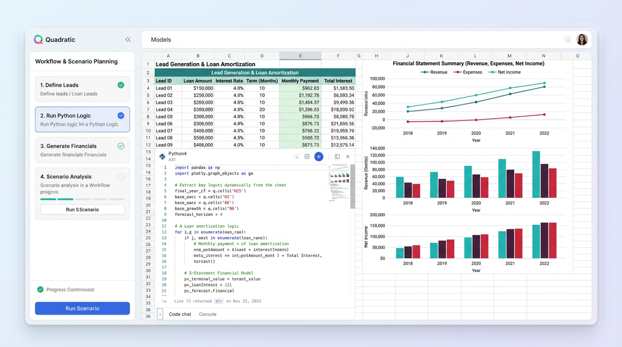This screenshot has width=622, height=347.
Task: Open the '3. Generate Financials' step card
Action: [83, 150]
